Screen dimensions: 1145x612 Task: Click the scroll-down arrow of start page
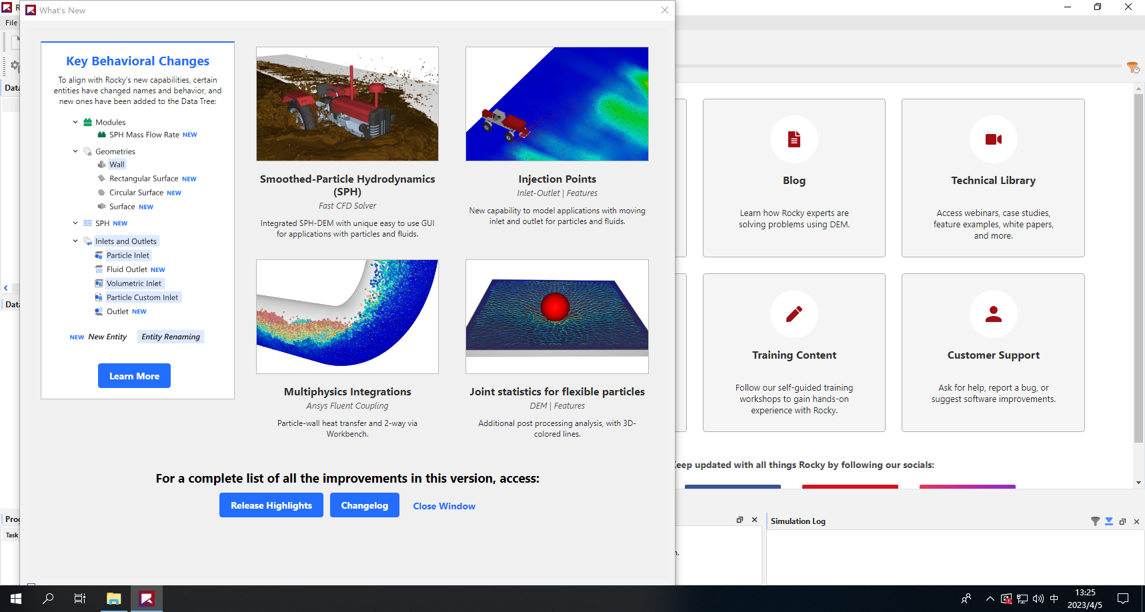point(1138,483)
